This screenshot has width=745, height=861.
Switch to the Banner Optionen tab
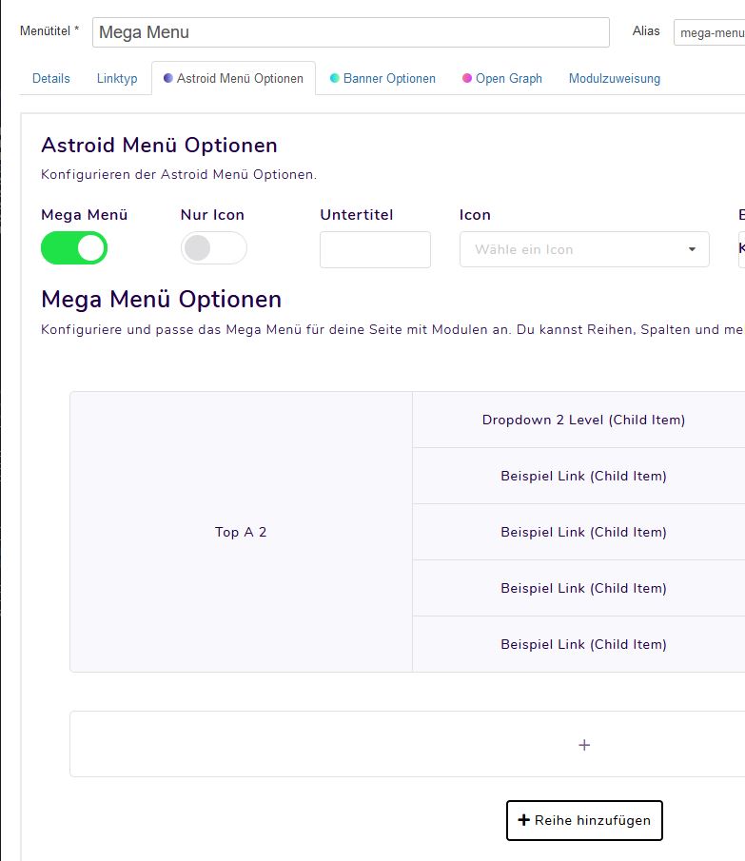click(x=389, y=78)
